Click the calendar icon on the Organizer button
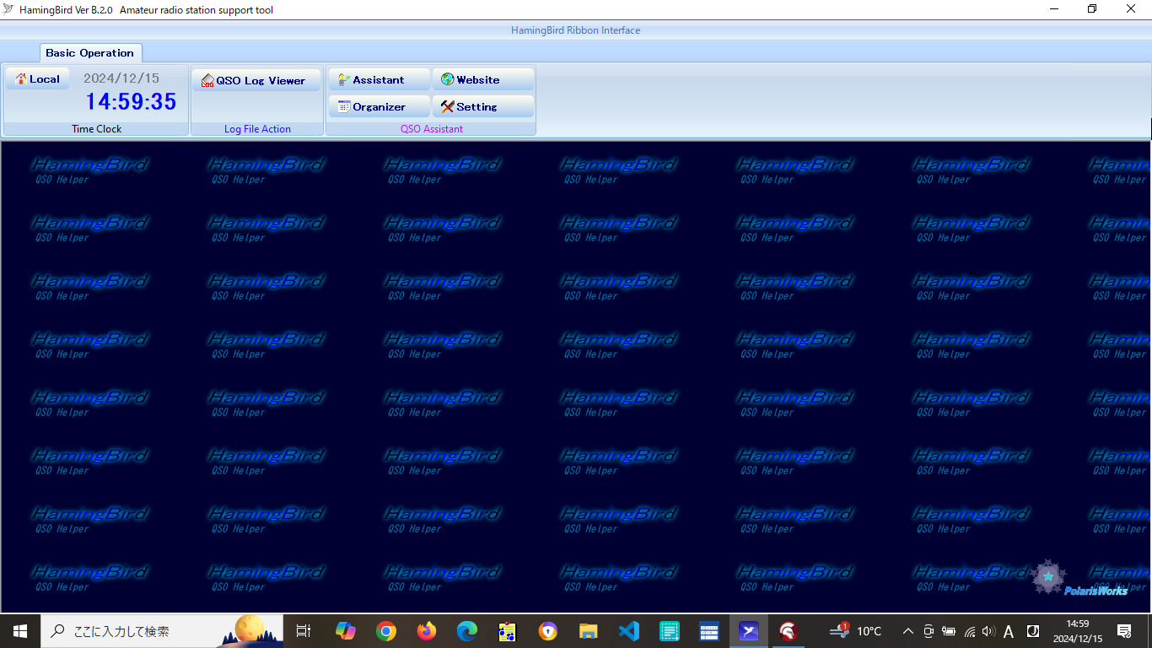The width and height of the screenshot is (1152, 648). [x=344, y=106]
